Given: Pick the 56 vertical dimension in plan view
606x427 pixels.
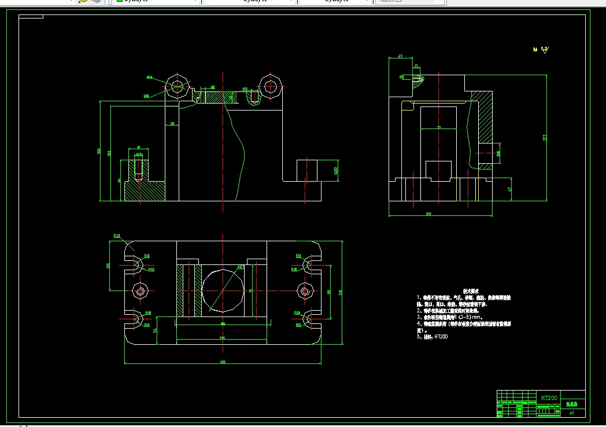Looking at the screenshot, I should [x=155, y=331].
